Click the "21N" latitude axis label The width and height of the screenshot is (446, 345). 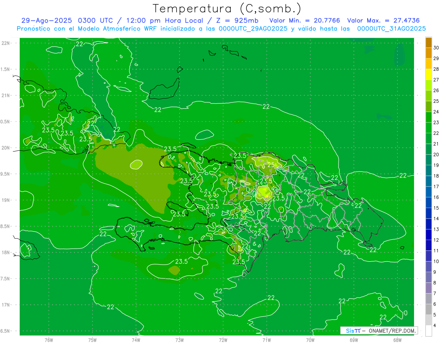click(x=6, y=96)
